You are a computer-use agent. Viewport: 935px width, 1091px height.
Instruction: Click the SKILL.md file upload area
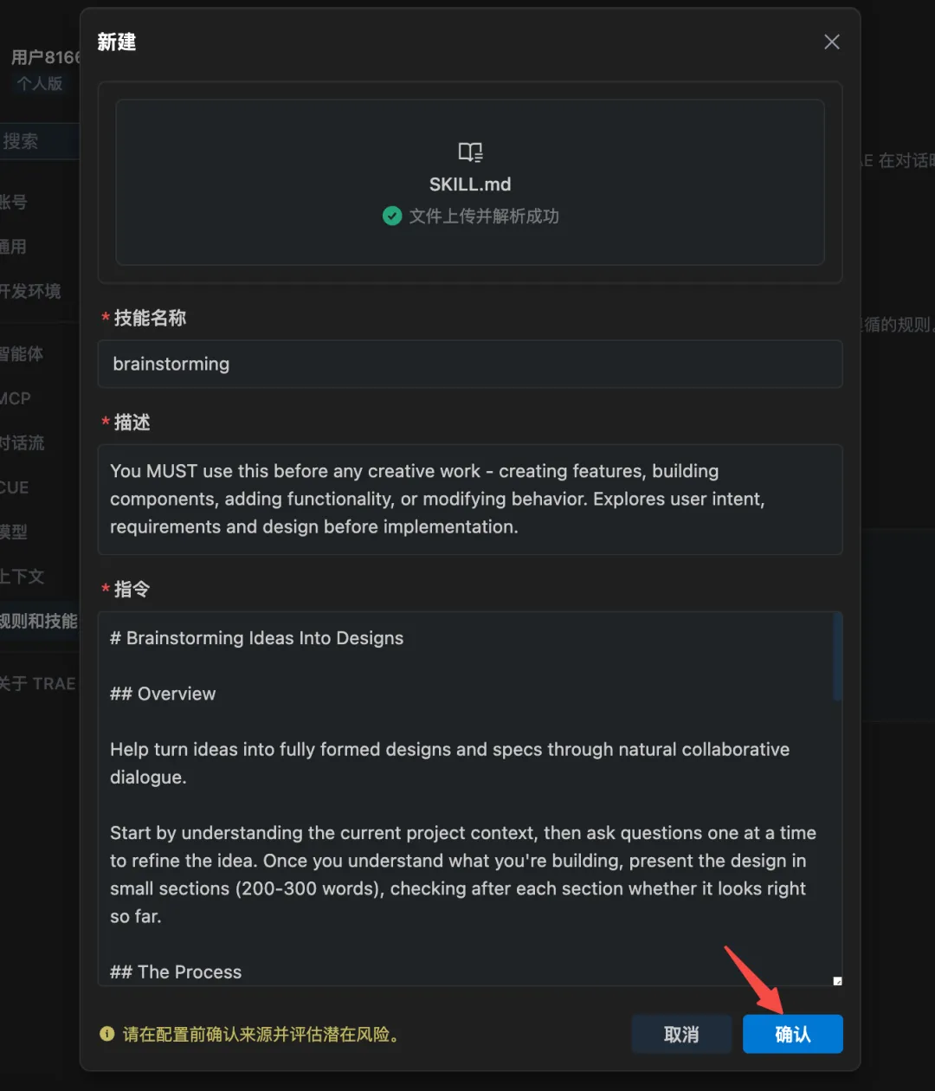coord(469,182)
